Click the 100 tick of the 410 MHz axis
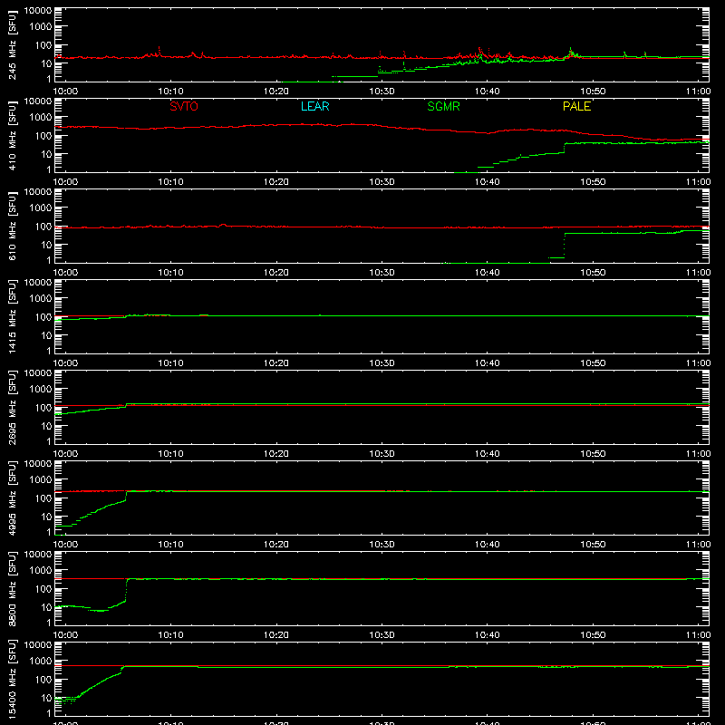This screenshot has width=725, height=725. (x=43, y=136)
